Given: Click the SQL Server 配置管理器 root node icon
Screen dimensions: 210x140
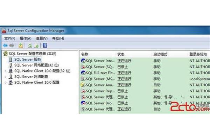Looking at the screenshot, I should 6,54.
